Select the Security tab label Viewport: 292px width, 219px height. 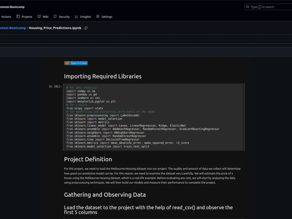tap(64, 17)
